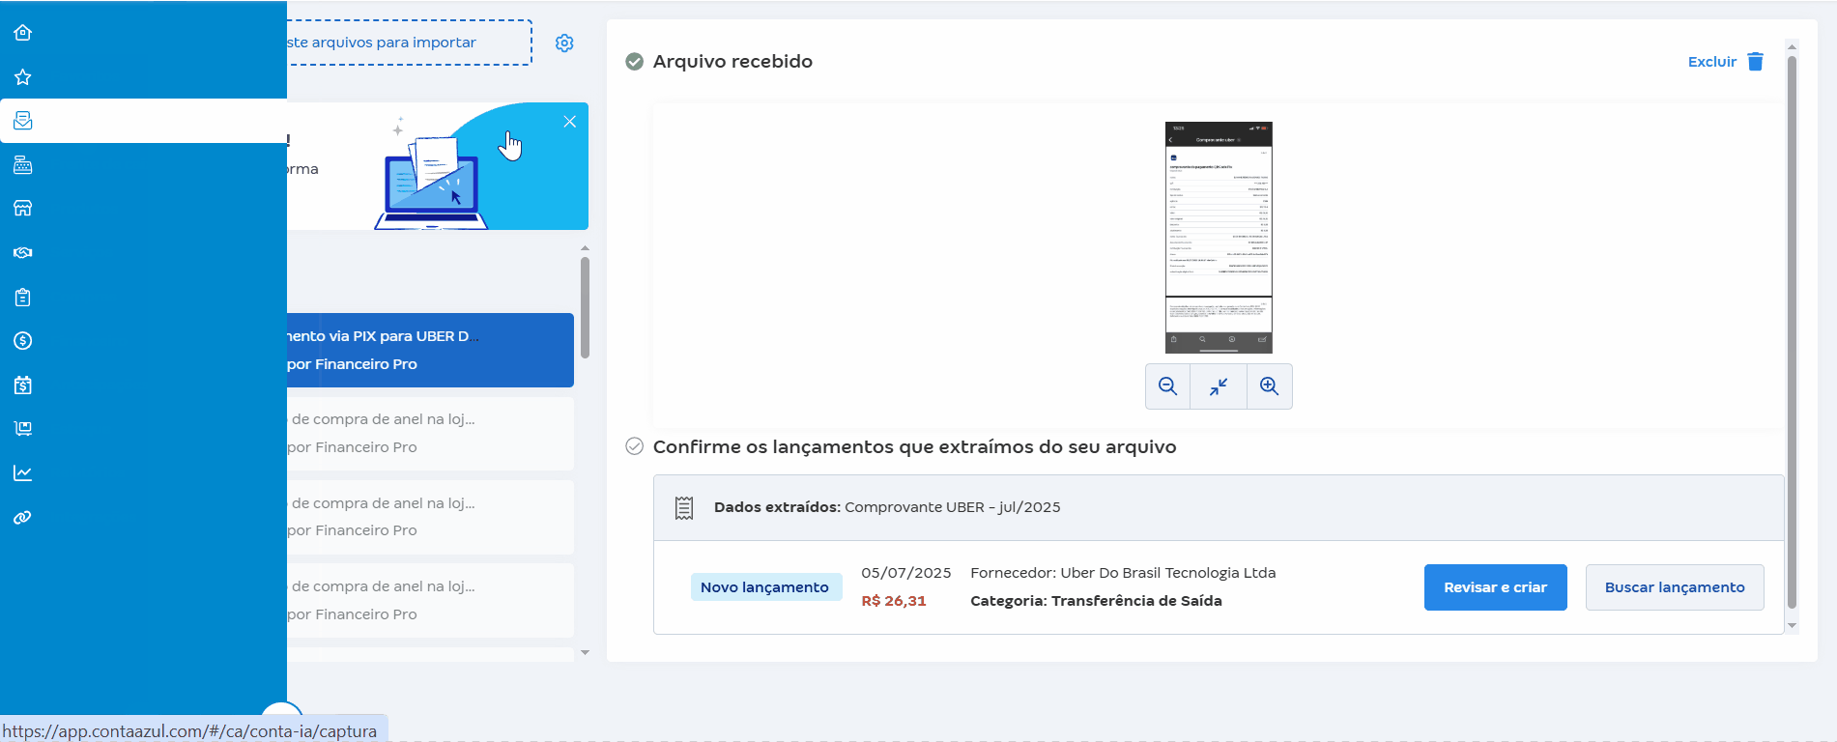
Task: Select the PIX para UBER list item
Action: pos(430,350)
